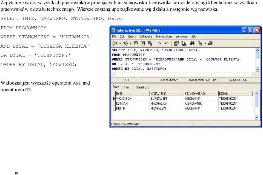The height and width of the screenshot is (175, 263).
Task: Click the Save Script toolbar icon
Action: (183, 44)
